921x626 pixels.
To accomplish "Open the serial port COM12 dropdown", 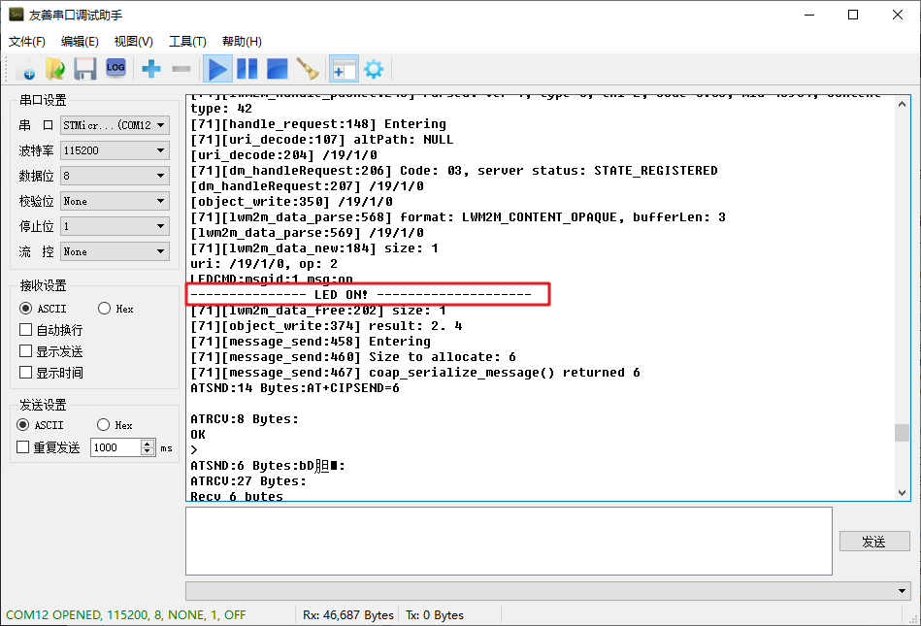I will coord(115,125).
